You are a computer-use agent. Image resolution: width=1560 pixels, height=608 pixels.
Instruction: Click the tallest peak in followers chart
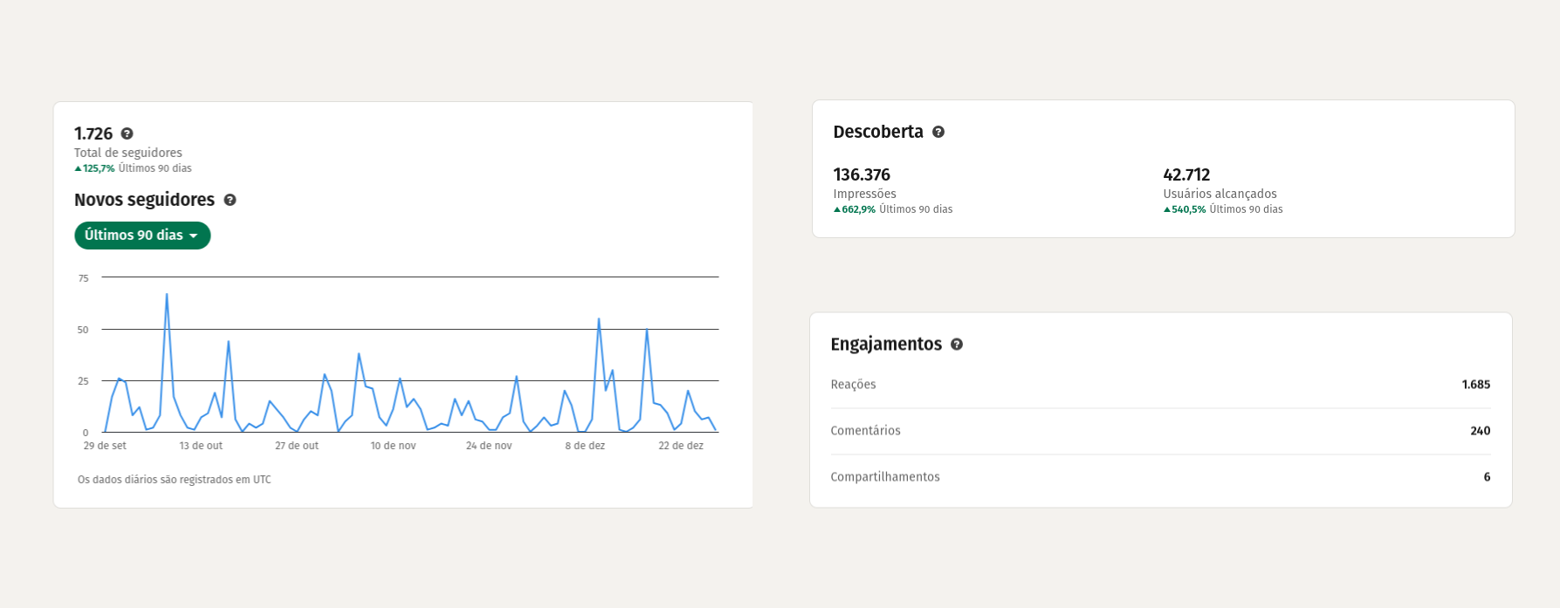pyautogui.click(x=167, y=295)
